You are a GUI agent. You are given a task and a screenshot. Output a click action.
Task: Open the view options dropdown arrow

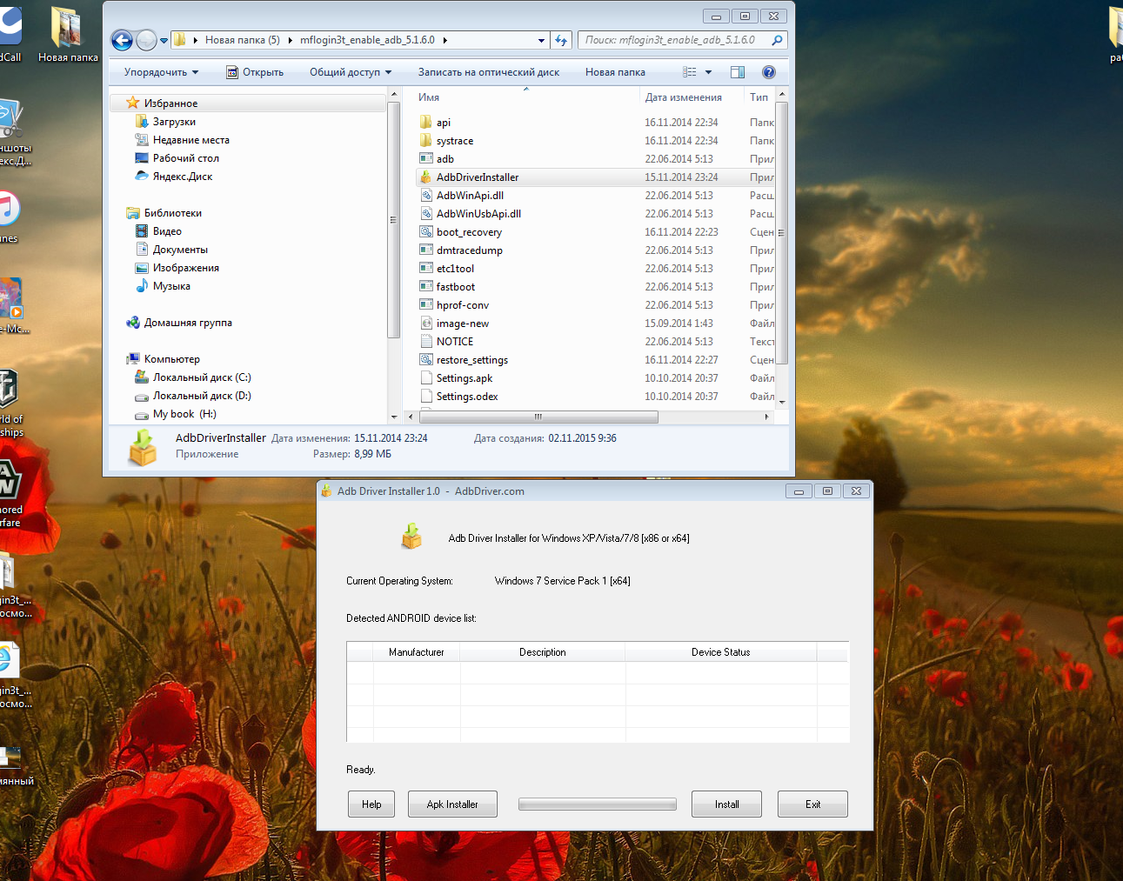pos(708,72)
